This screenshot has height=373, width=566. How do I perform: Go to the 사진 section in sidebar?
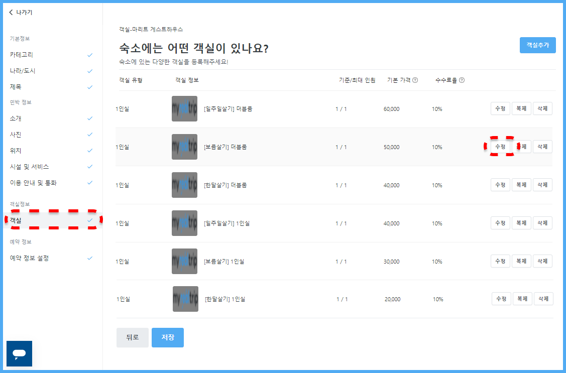(16, 135)
